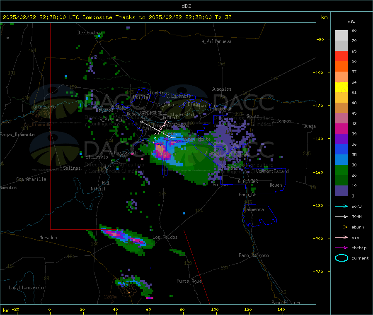This screenshot has height=315, width=373.
Task: Click the yellow 51 dBZ color swatch
Action: [342, 87]
